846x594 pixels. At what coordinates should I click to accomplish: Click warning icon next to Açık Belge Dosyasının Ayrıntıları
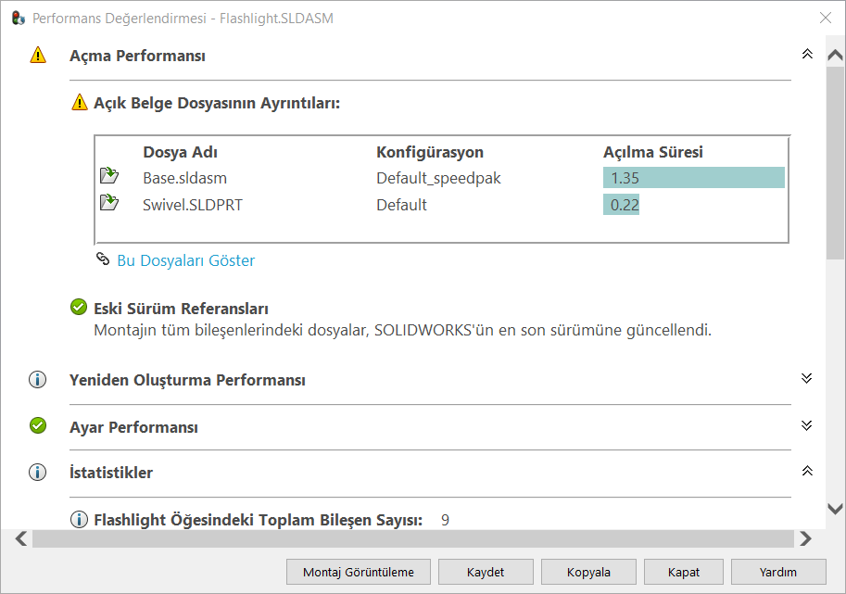pyautogui.click(x=80, y=103)
